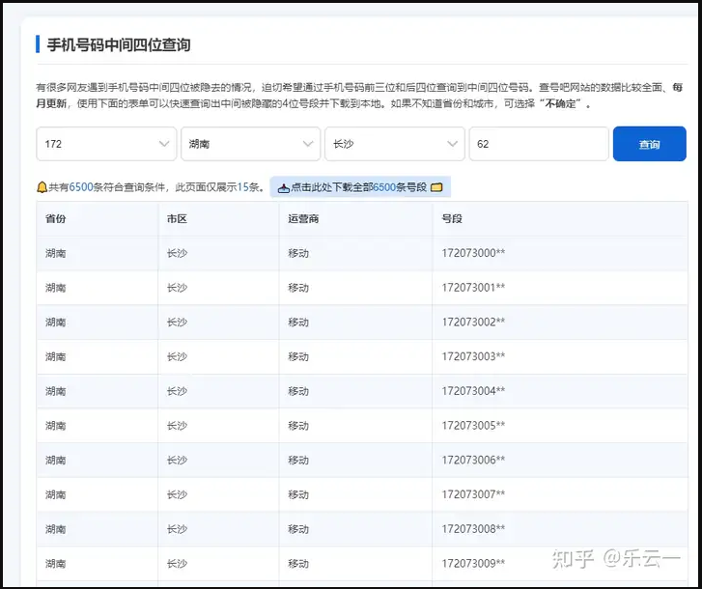Viewport: 702px width, 589px height.
Task: Click the chevron in the 172 dropdown
Action: (x=164, y=144)
